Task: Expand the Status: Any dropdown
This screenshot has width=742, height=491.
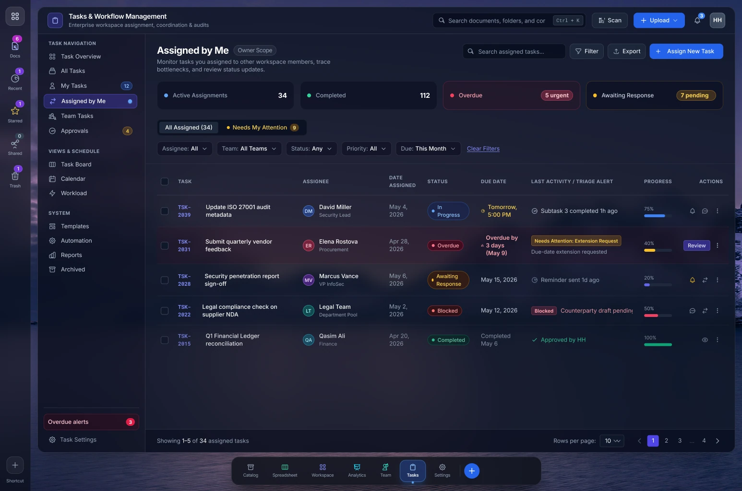Action: pyautogui.click(x=311, y=149)
